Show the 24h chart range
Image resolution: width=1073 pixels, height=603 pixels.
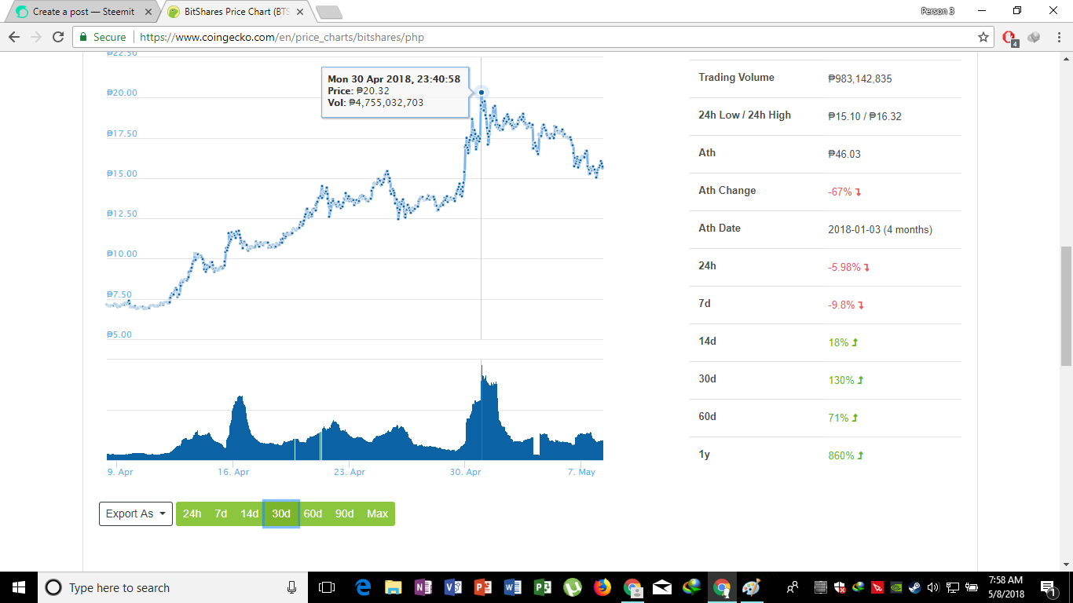point(192,513)
